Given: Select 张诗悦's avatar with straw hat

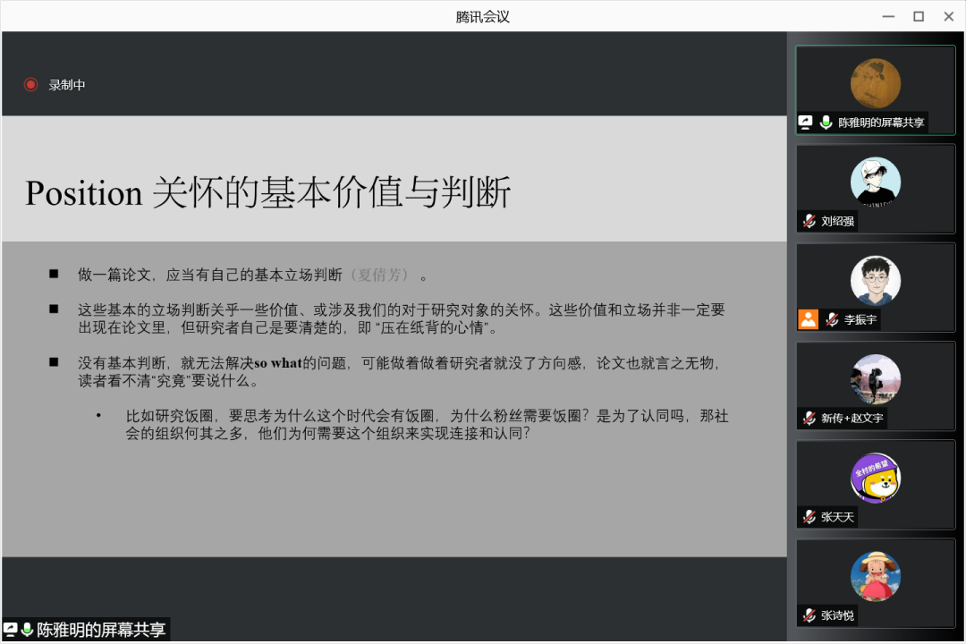Looking at the screenshot, I should (x=875, y=576).
